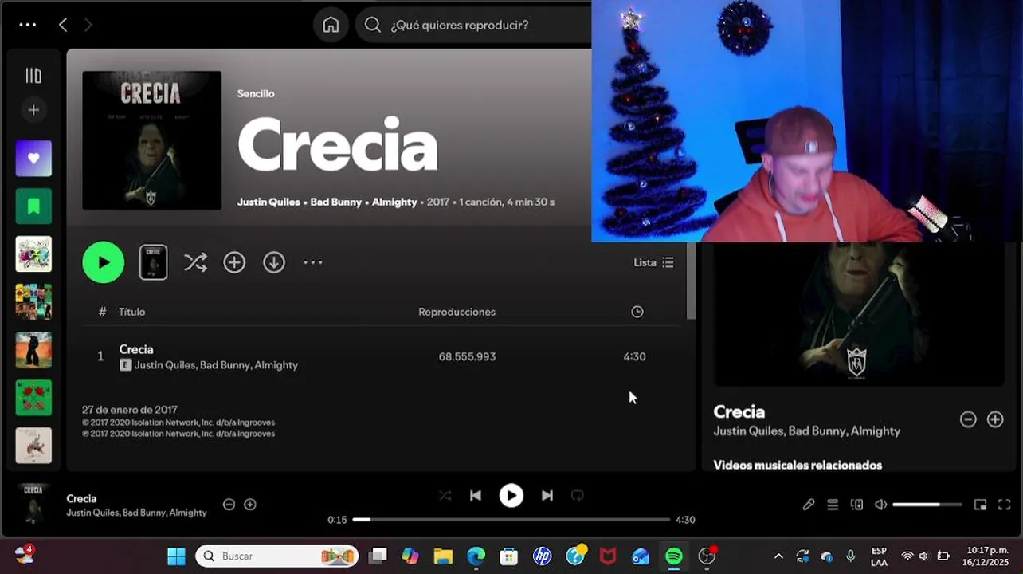
Task: Add the single to Your Library
Action: tap(234, 262)
